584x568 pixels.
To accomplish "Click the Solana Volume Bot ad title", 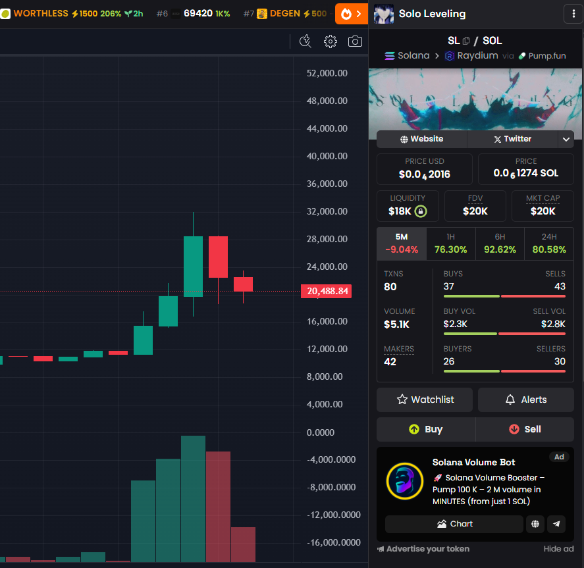I will pos(474,462).
